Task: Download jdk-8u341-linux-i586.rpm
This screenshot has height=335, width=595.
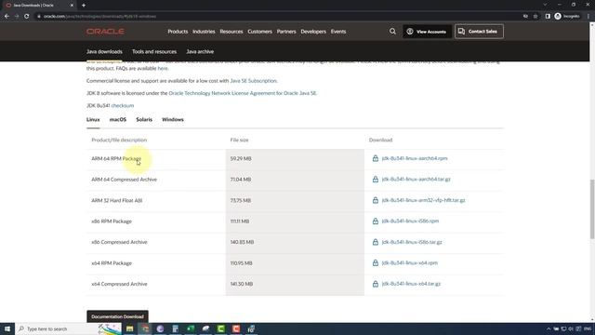Action: coord(410,221)
